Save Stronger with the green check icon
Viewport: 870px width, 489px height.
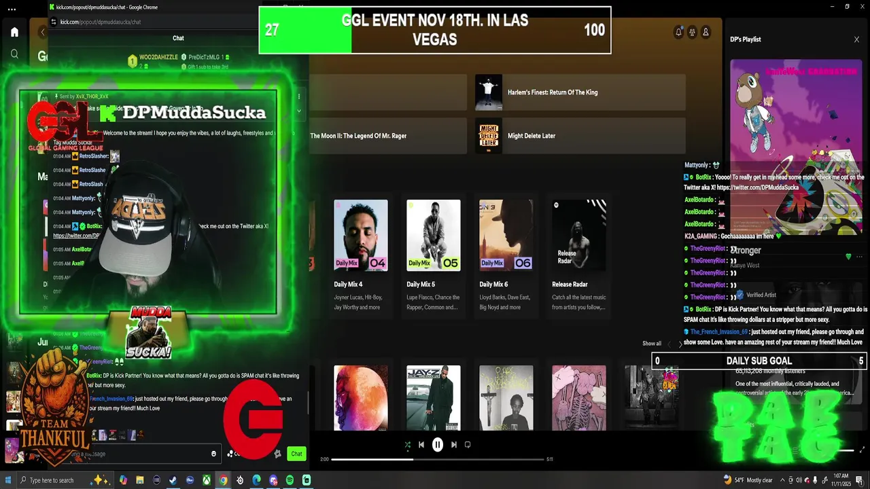coord(848,257)
